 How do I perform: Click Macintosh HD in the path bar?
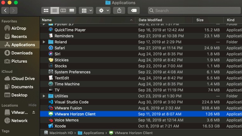click(58, 133)
